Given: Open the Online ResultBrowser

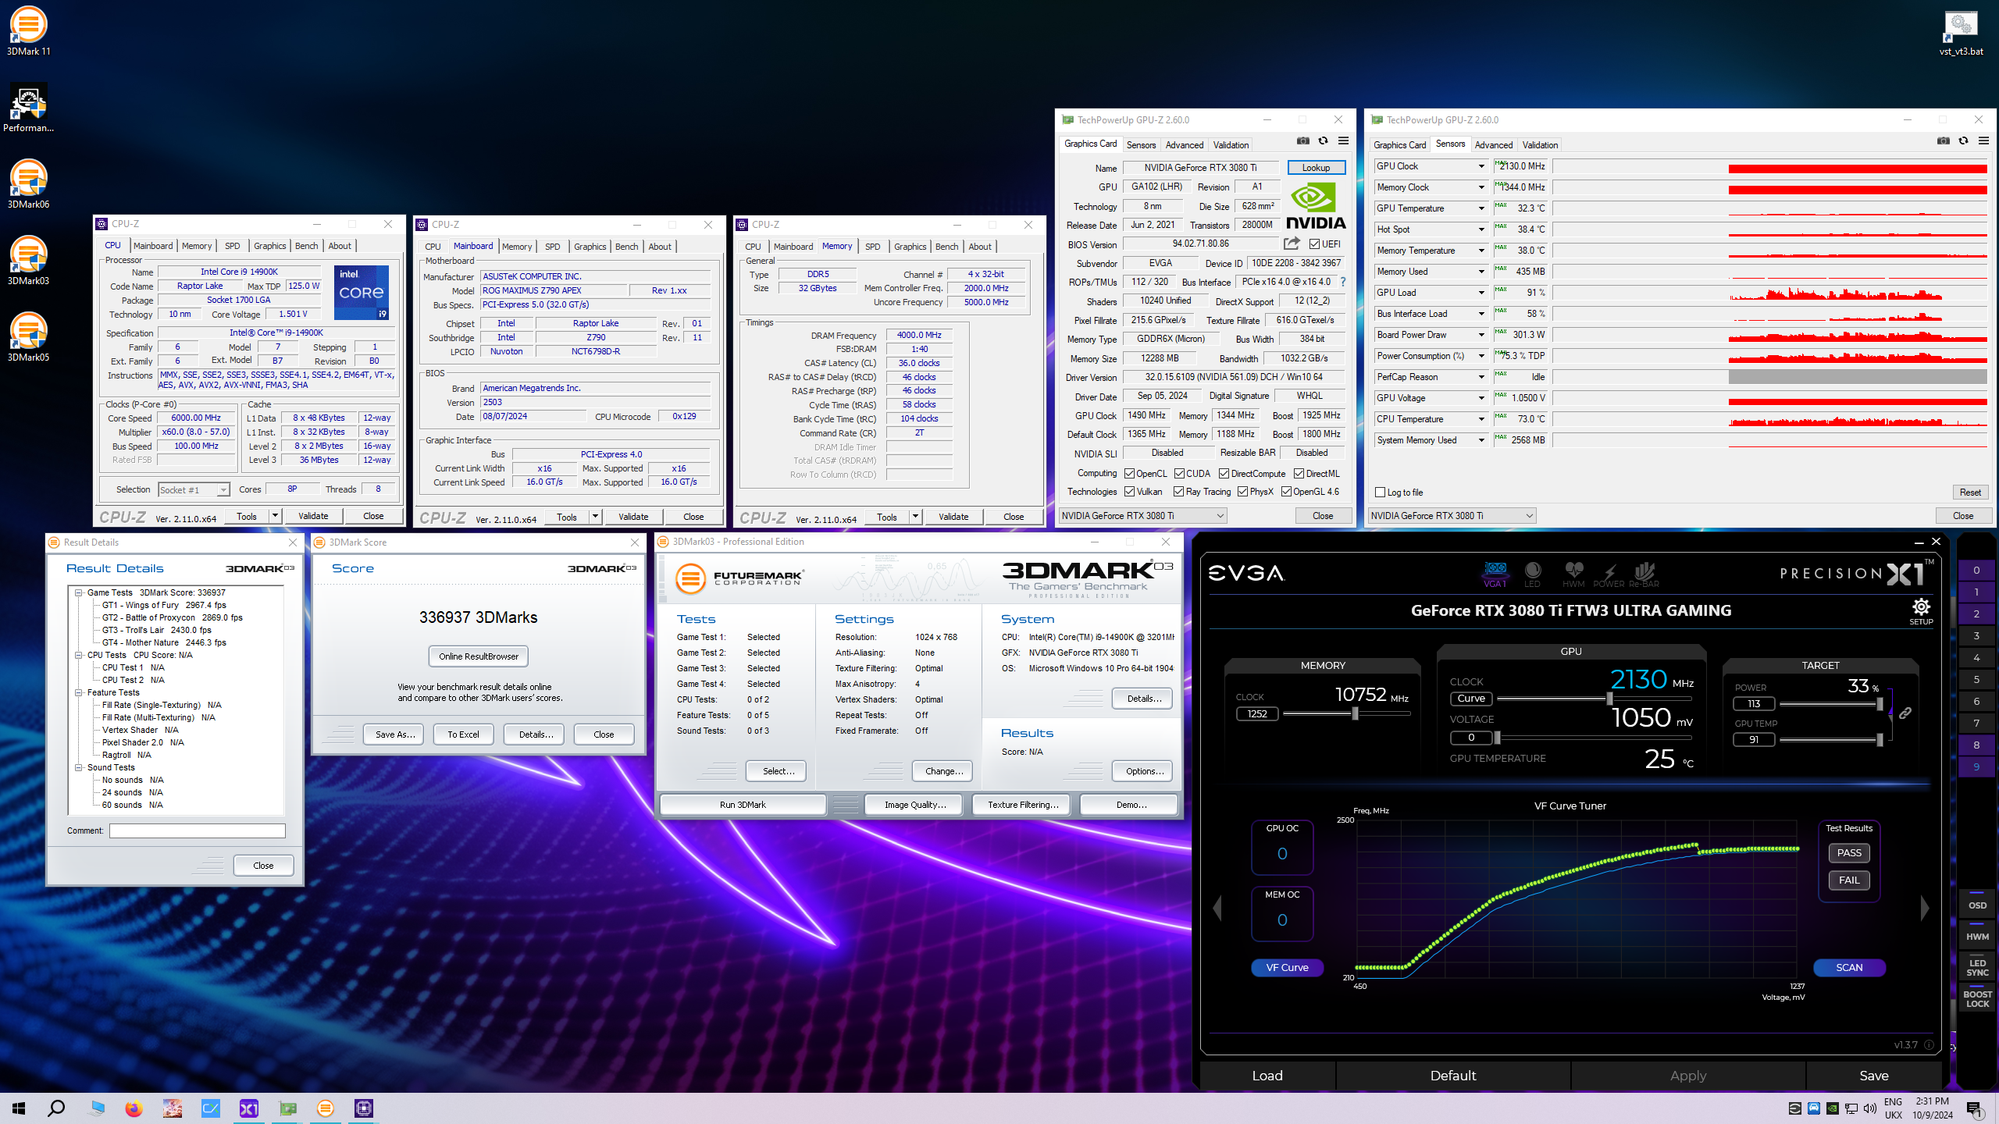Looking at the screenshot, I should tap(479, 656).
